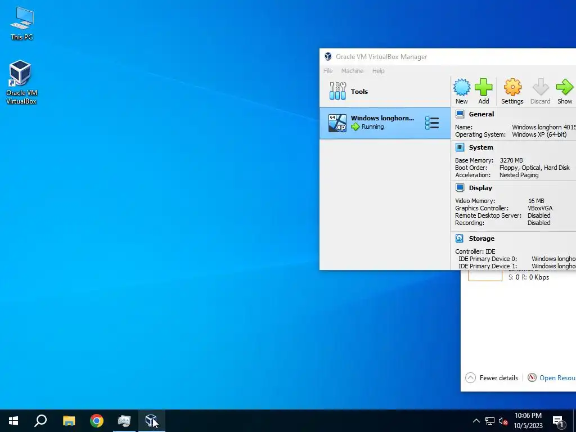Viewport: 576px width, 432px height.
Task: Click the Add machine toolbar icon
Action: (483, 92)
